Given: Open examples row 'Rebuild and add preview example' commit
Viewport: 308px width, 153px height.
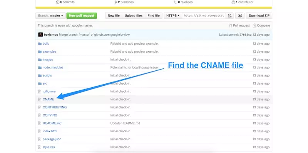Looking at the screenshot, I should pos(134,52).
